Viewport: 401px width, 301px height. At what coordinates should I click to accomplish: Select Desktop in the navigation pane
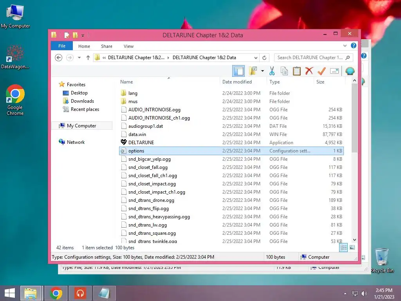click(x=79, y=93)
